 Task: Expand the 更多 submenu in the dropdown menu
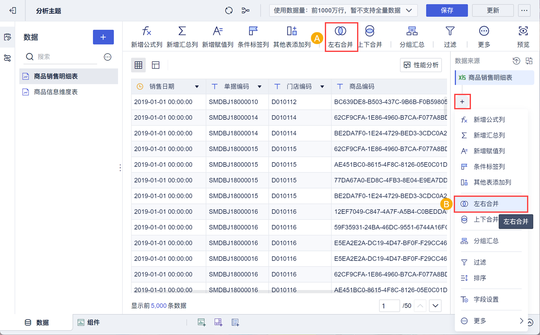(x=491, y=321)
